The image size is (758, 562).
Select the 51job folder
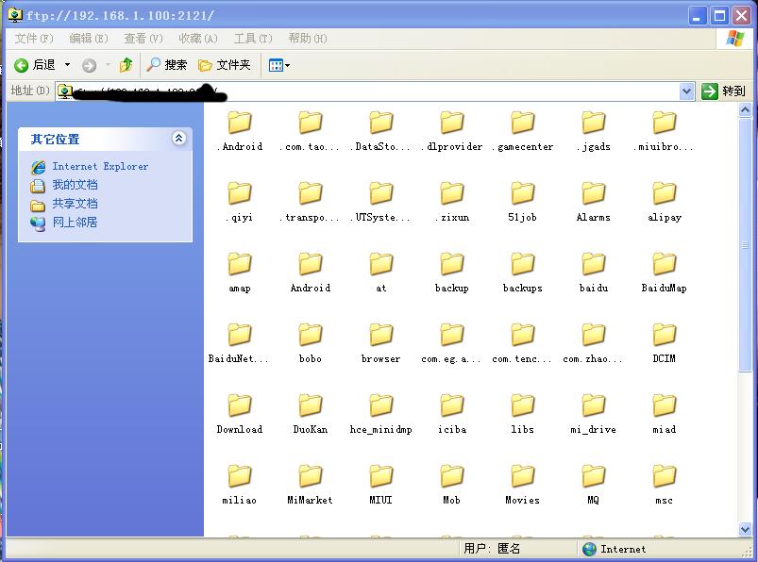pyautogui.click(x=523, y=202)
